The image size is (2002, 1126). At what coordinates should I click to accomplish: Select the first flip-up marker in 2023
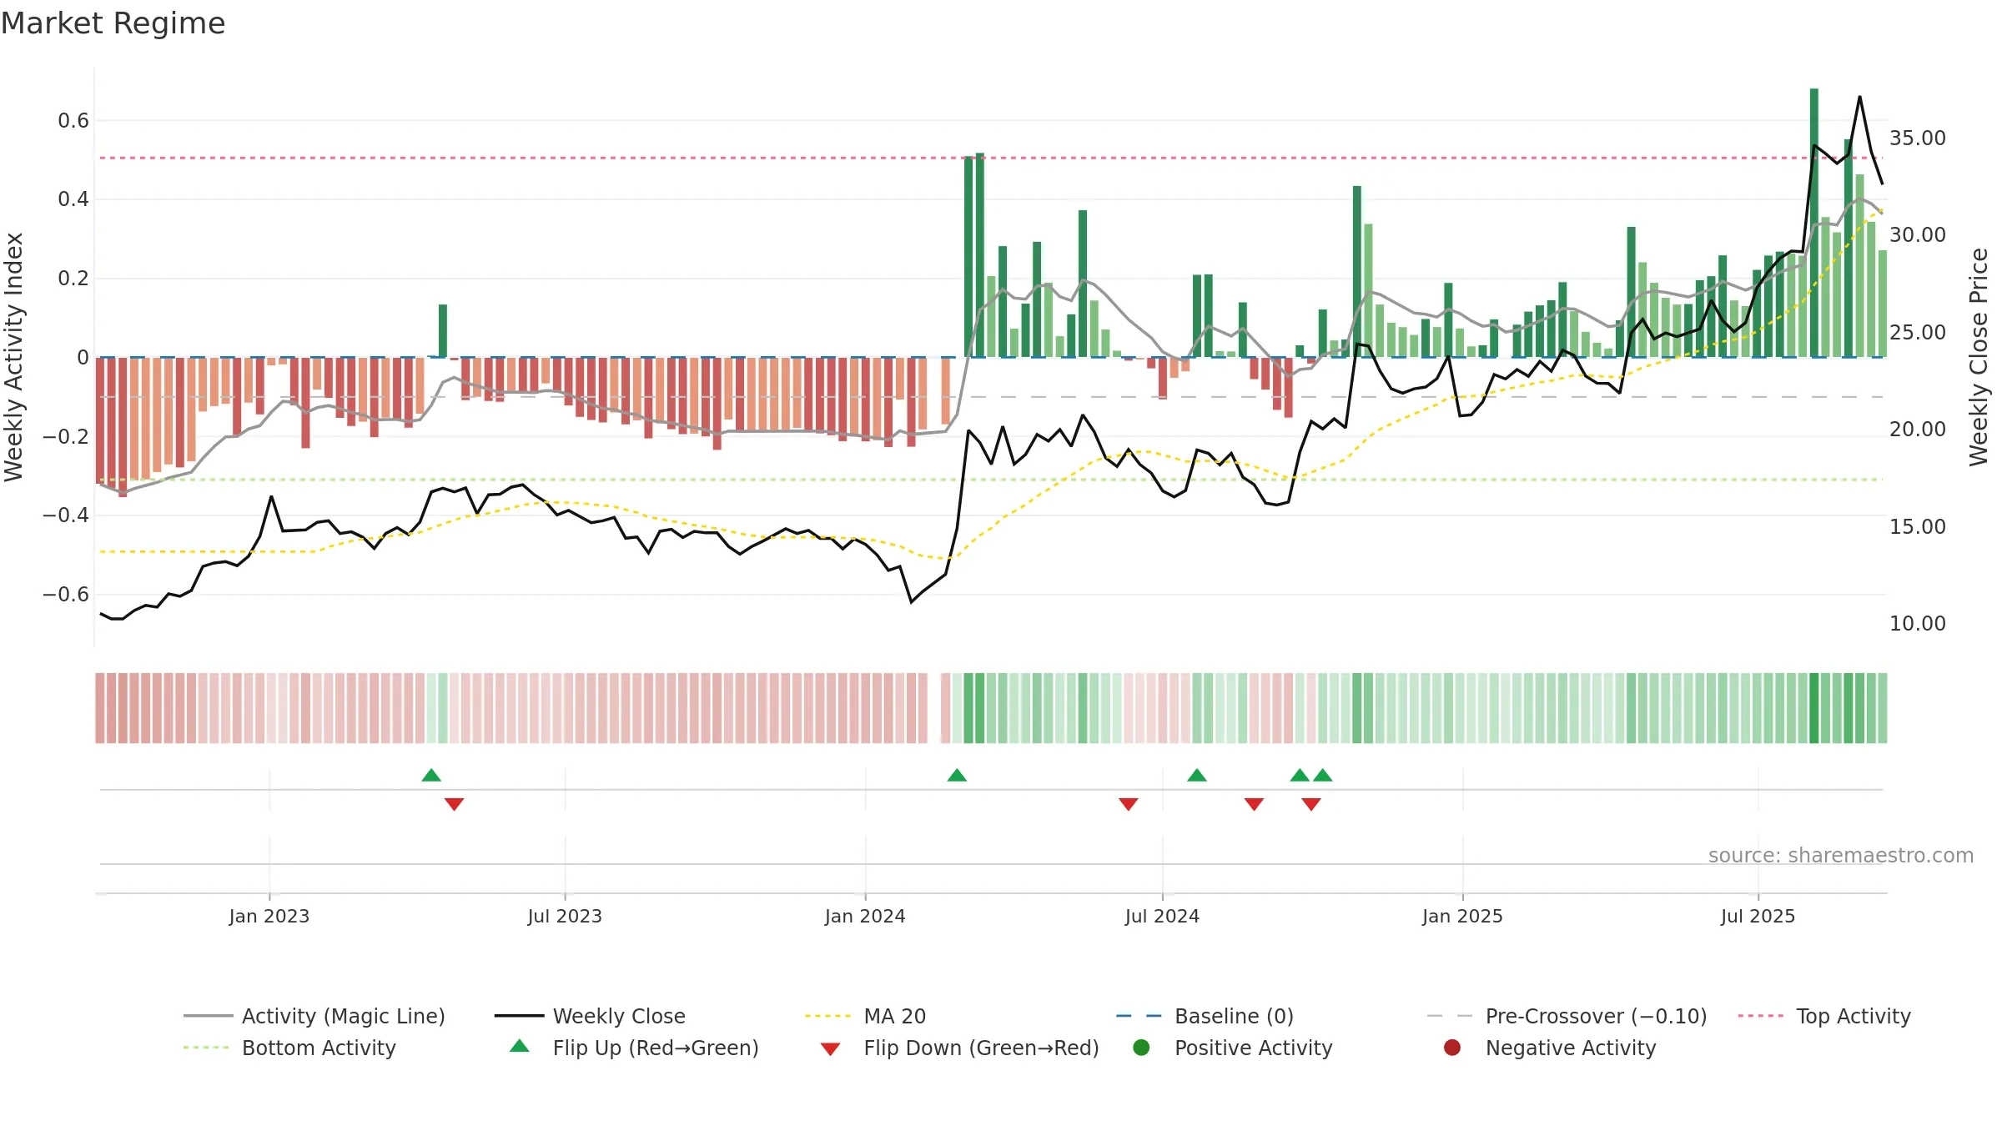click(x=431, y=775)
